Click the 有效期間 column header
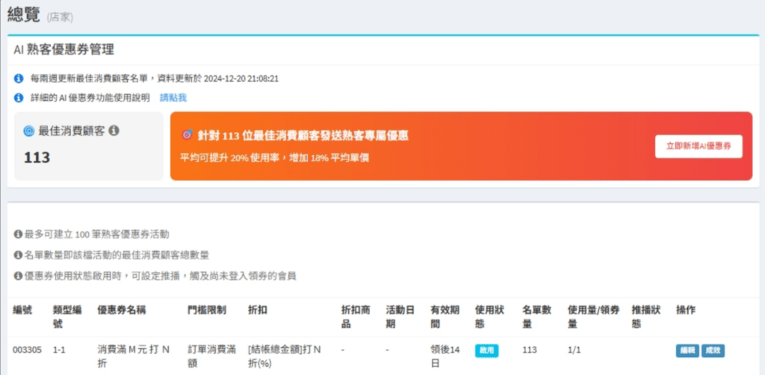Screen dimensions: 765x375 pos(445,317)
